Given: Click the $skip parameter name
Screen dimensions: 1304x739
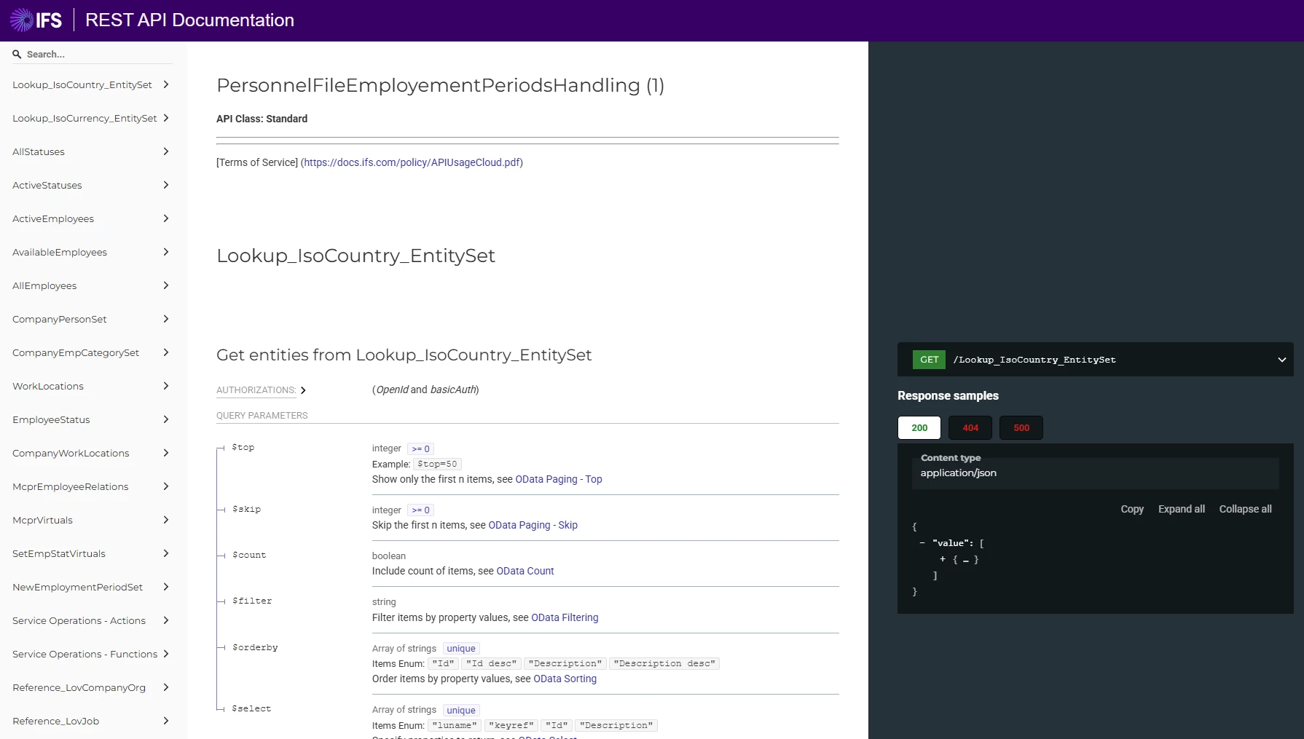Looking at the screenshot, I should (246, 510).
